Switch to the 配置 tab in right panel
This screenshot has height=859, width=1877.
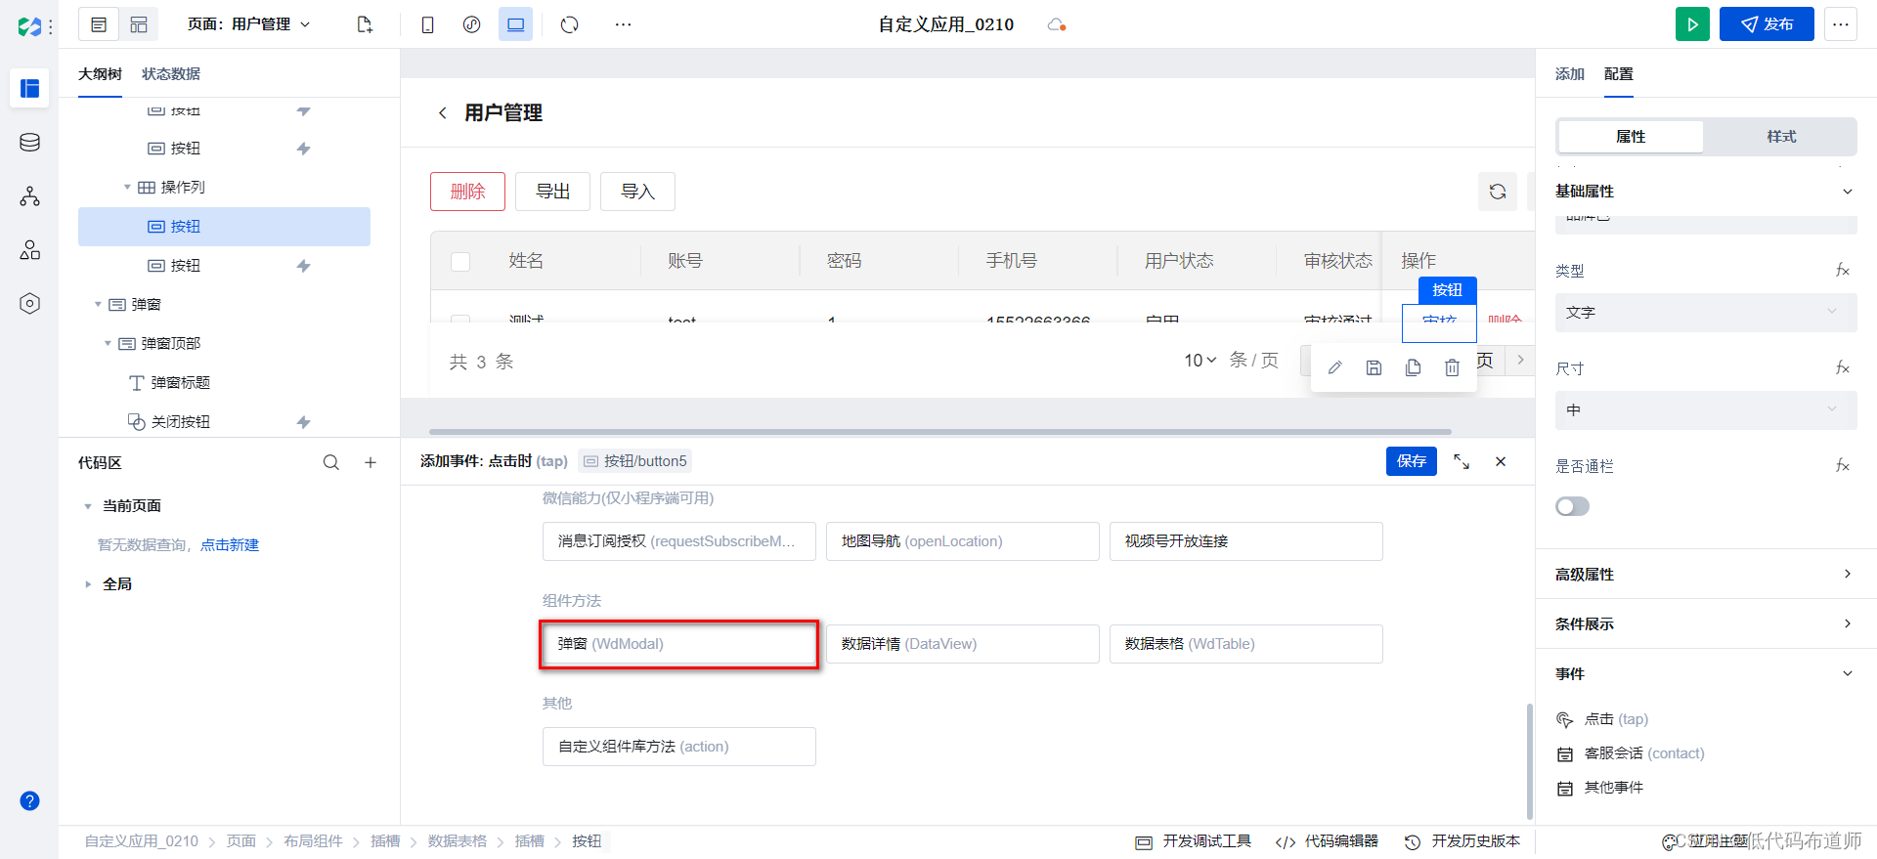[1619, 74]
